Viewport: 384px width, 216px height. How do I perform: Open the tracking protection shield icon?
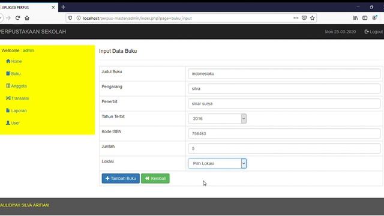tap(70, 18)
